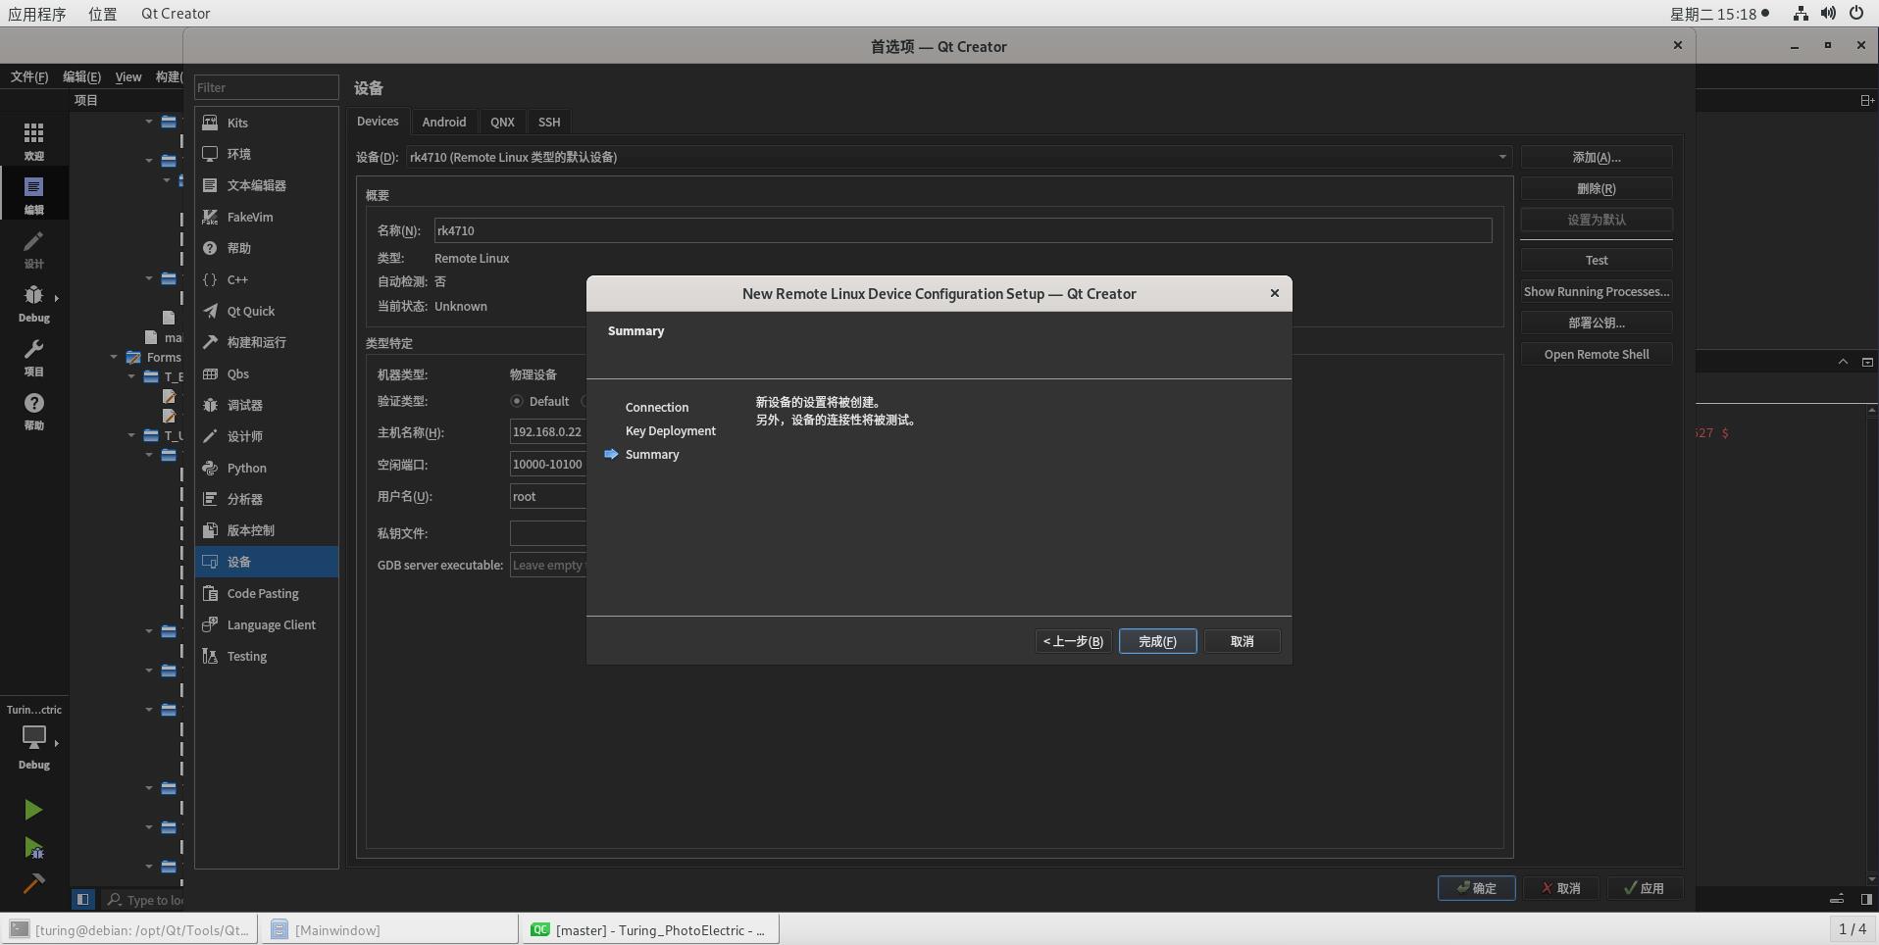Click the preferences Filter field
The width and height of the screenshot is (1879, 945).
tap(266, 87)
